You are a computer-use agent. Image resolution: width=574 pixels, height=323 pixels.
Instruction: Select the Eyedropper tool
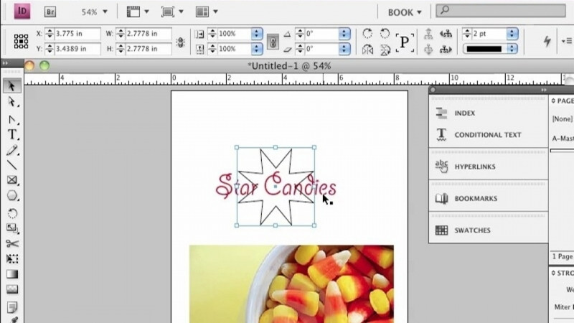pyautogui.click(x=13, y=319)
